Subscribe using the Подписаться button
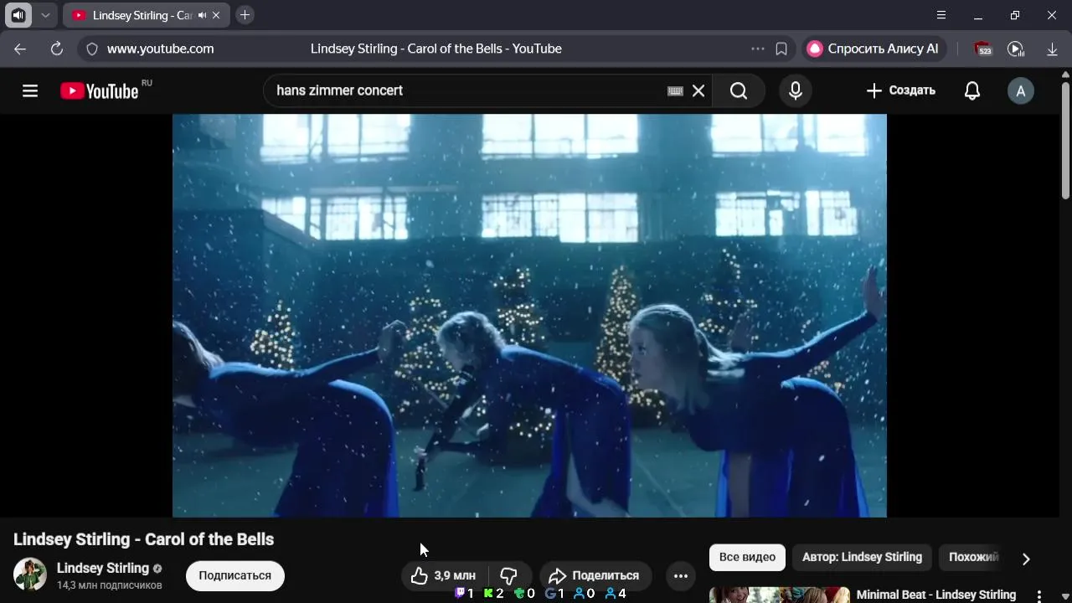 [235, 575]
